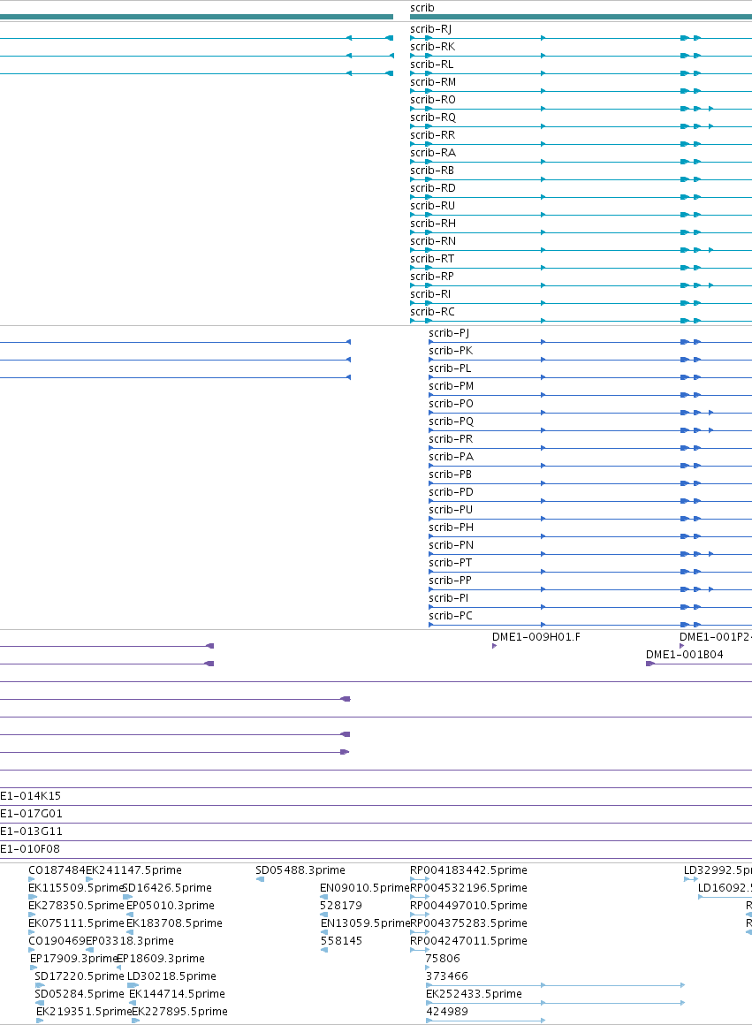Select EST RP004247011.5prime
752x1025 pixels.
pos(468,941)
